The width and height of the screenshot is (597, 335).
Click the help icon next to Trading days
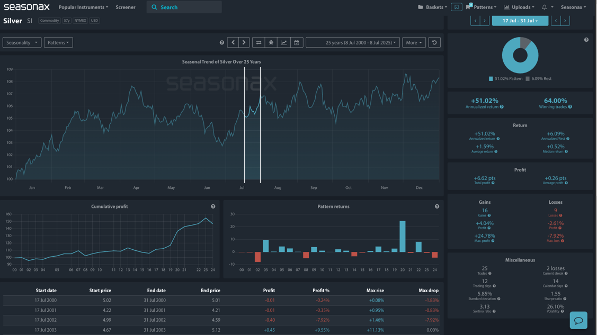(x=494, y=286)
